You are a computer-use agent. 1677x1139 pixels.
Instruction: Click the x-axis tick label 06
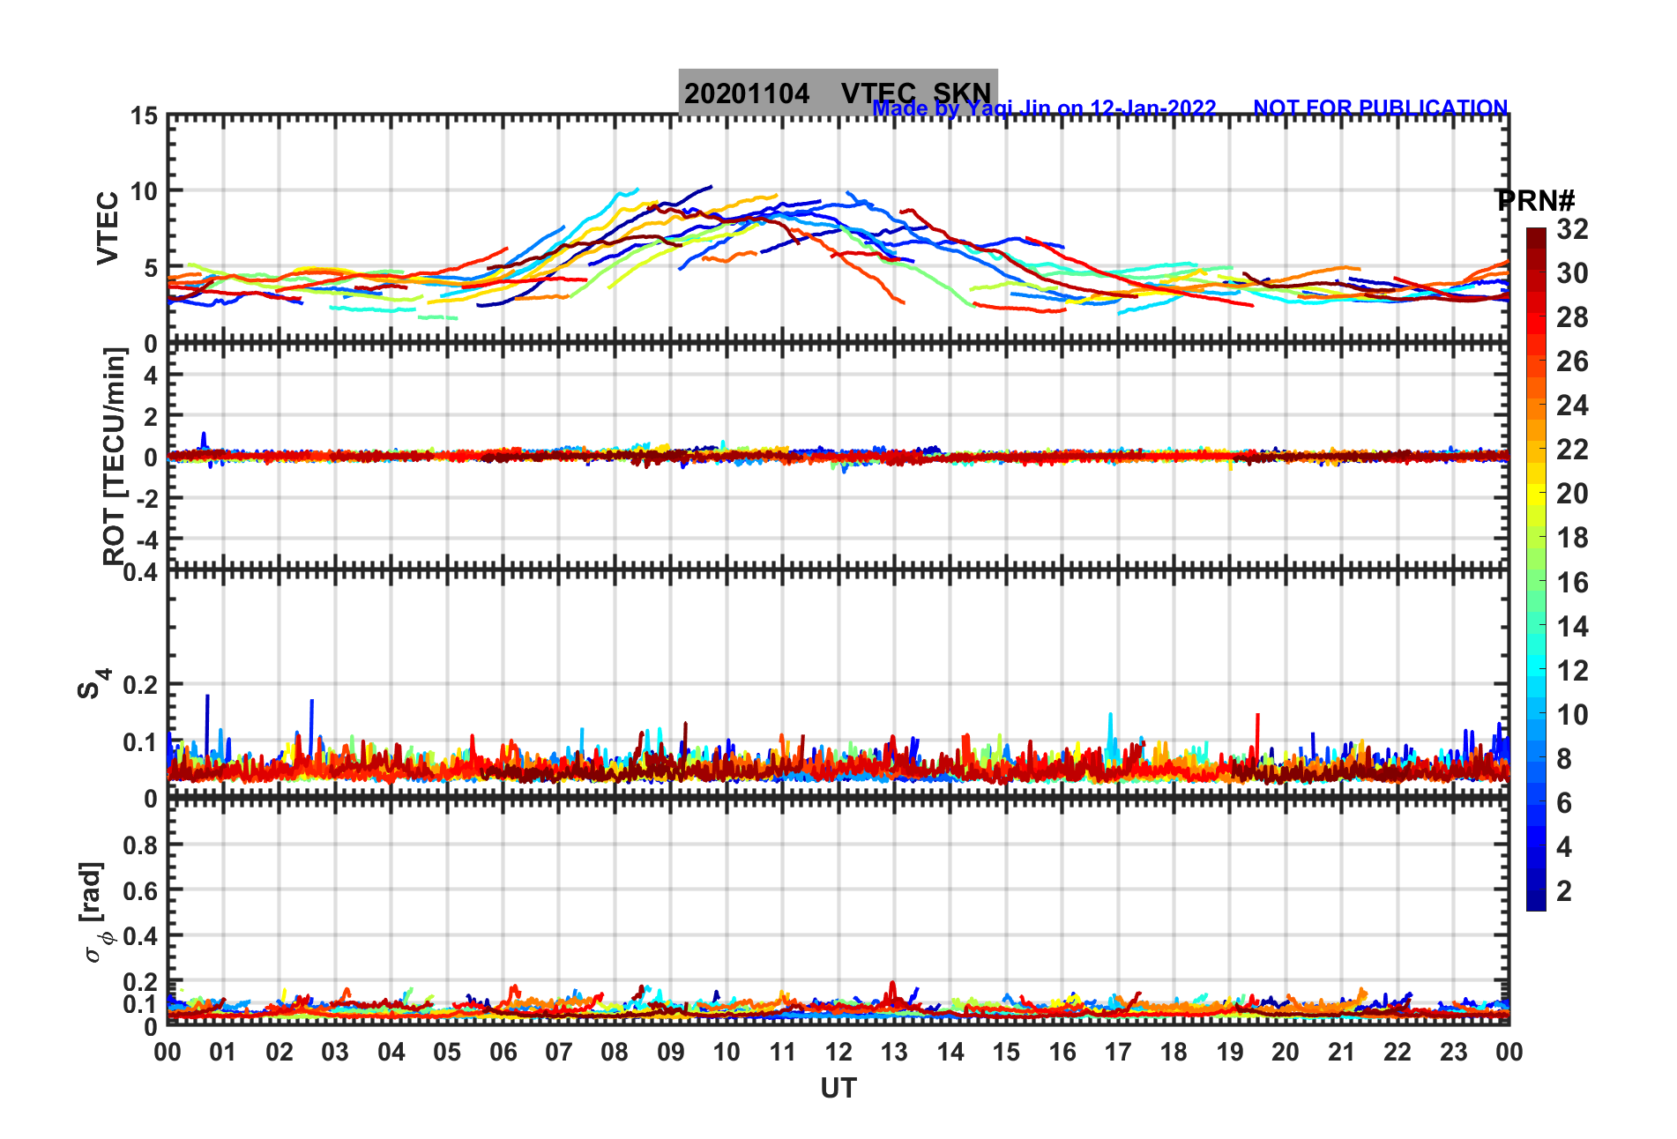pos(503,1052)
